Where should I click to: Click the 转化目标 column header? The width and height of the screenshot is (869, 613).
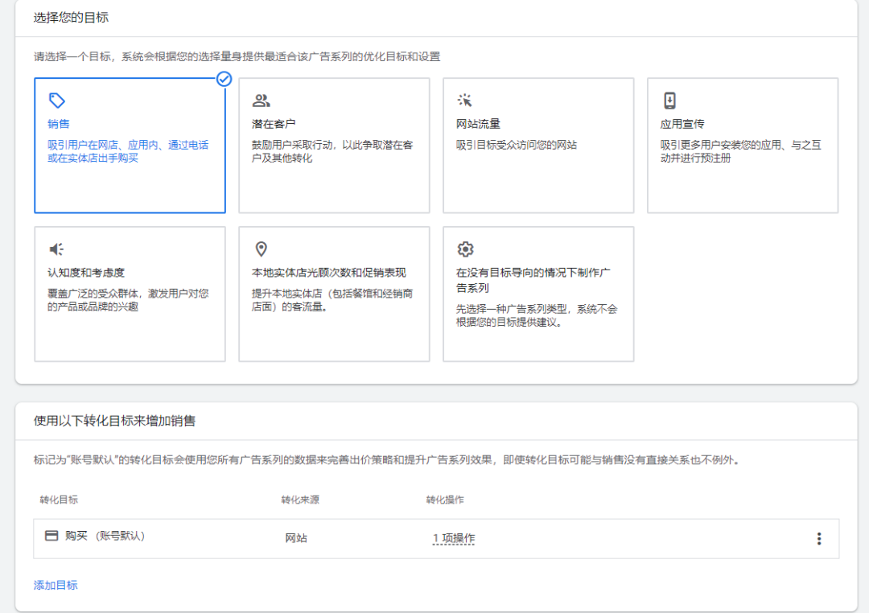click(x=59, y=500)
